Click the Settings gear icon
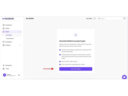 tap(4, 45)
